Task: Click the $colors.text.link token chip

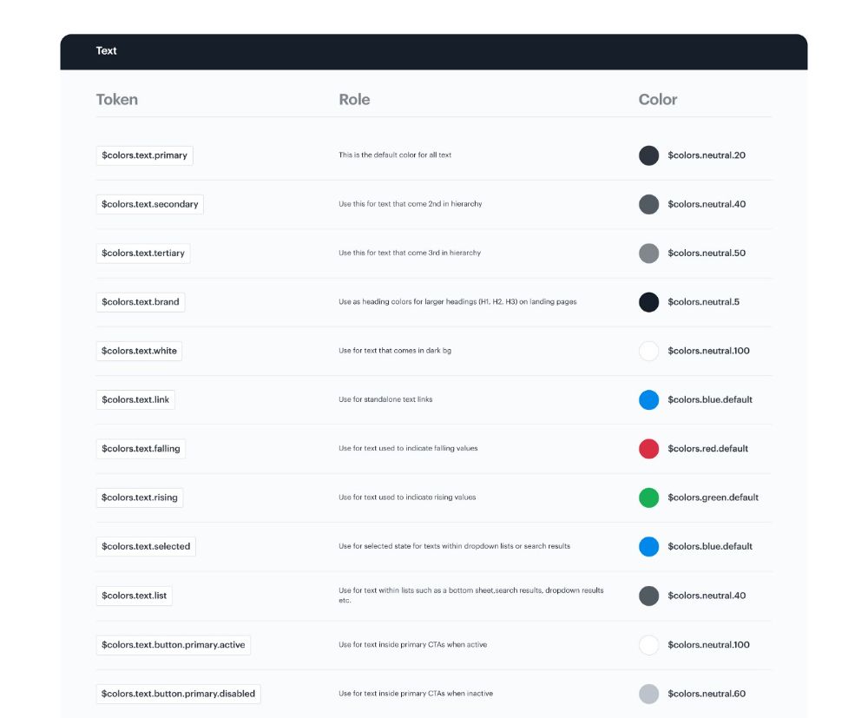Action: (135, 400)
